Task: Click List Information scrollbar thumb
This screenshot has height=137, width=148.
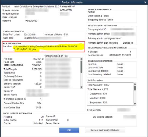Action: [x=135, y=88]
